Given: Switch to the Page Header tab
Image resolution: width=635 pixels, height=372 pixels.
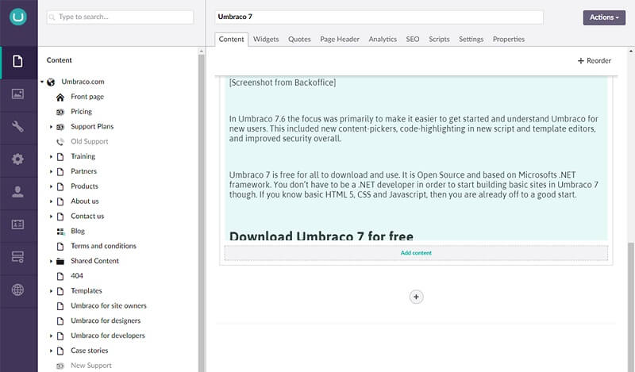Looking at the screenshot, I should [x=340, y=40].
